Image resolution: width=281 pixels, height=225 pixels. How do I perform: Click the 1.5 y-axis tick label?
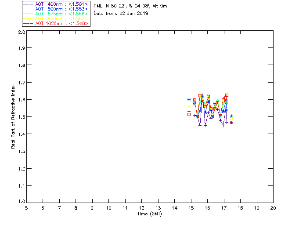click(x=22, y=117)
